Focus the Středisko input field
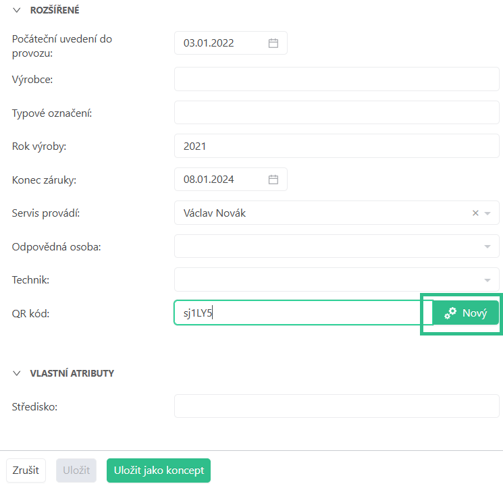The height and width of the screenshot is (484, 503). coord(336,406)
